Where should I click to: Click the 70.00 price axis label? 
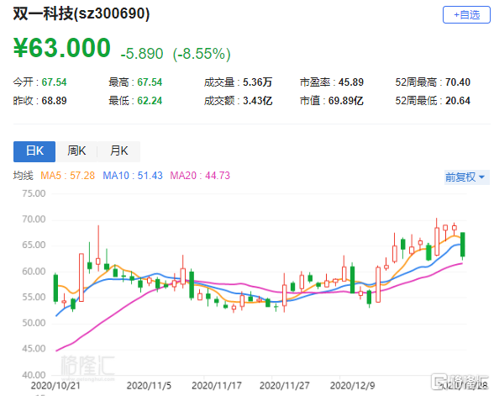[x=34, y=219]
